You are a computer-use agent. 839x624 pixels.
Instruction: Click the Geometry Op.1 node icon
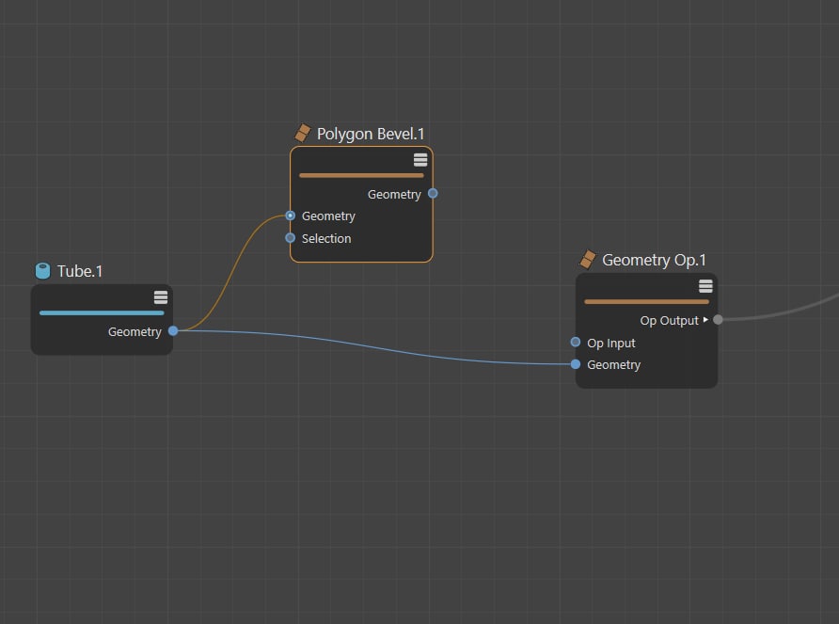click(588, 259)
